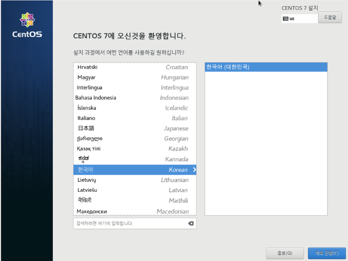The height and width of the screenshot is (261, 348).
Task: Clear the search field with the backspace icon
Action: [190, 224]
